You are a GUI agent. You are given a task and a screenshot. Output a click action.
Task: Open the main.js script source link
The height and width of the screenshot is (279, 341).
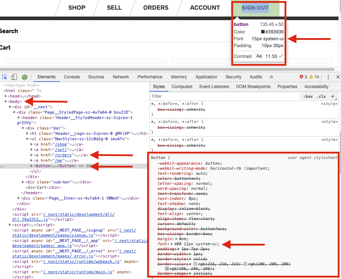pos(78,272)
